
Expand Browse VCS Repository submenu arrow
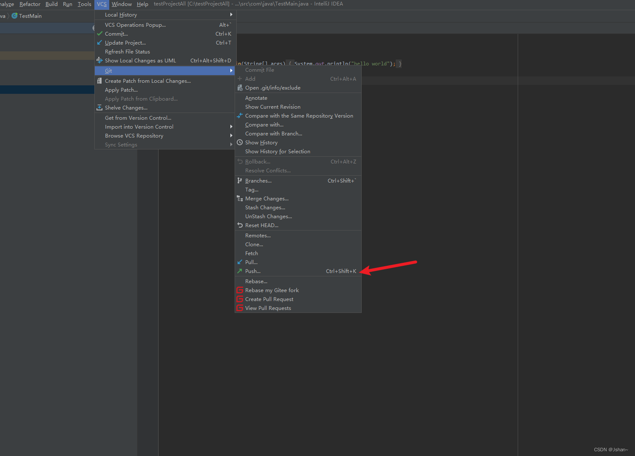click(231, 135)
